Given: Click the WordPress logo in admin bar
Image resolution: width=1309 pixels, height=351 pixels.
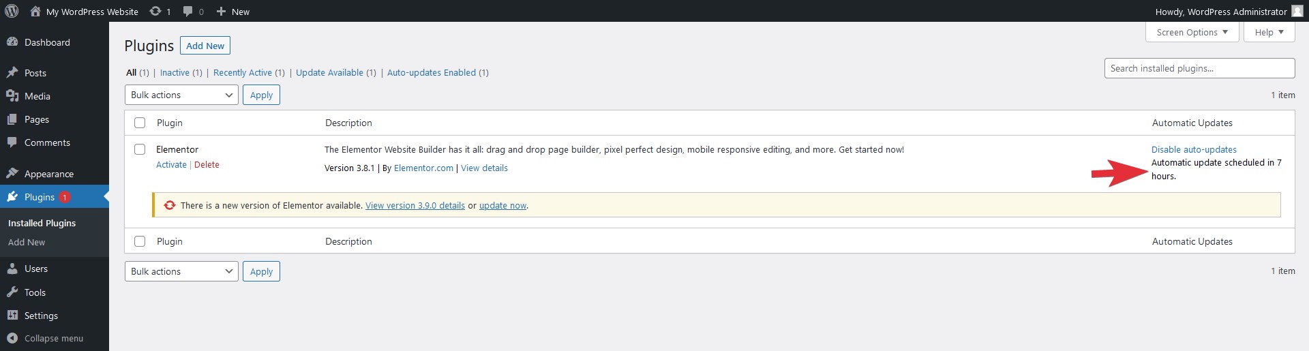Looking at the screenshot, I should (12, 11).
